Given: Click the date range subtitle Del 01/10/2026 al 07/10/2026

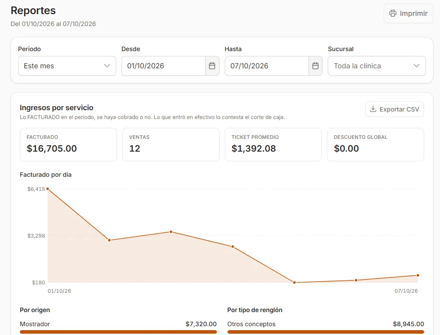Looking at the screenshot, I should tap(53, 24).
